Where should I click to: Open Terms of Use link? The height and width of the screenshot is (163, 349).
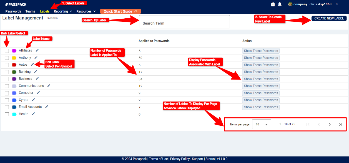[x=158, y=159]
